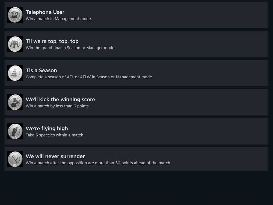Click the We're flying high icon

tap(15, 131)
